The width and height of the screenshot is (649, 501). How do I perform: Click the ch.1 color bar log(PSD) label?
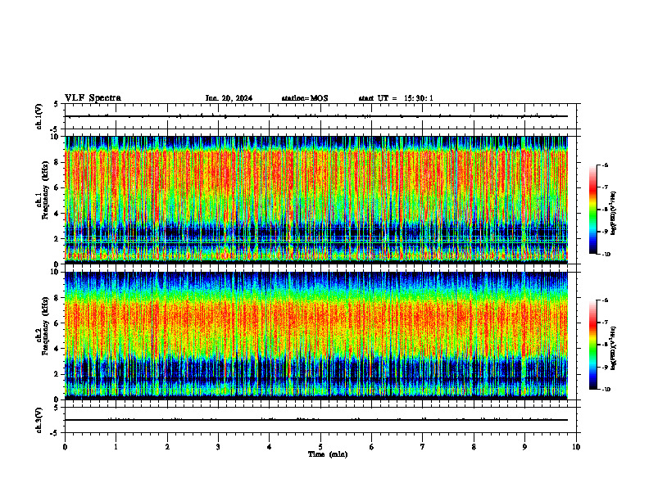point(614,214)
